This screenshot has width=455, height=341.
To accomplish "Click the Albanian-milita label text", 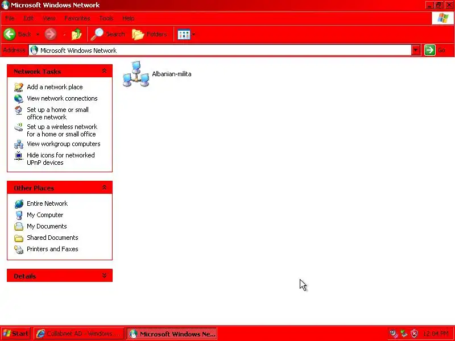I will pyautogui.click(x=172, y=74).
